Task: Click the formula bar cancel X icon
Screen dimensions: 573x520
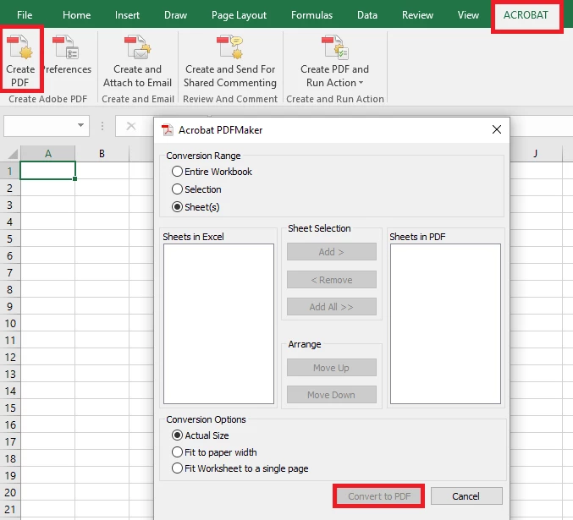Action: tap(131, 126)
